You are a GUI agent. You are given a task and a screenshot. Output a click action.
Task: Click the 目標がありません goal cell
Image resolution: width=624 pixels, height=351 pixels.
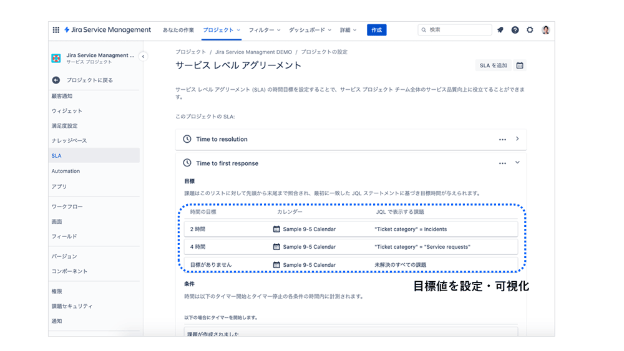(x=210, y=265)
